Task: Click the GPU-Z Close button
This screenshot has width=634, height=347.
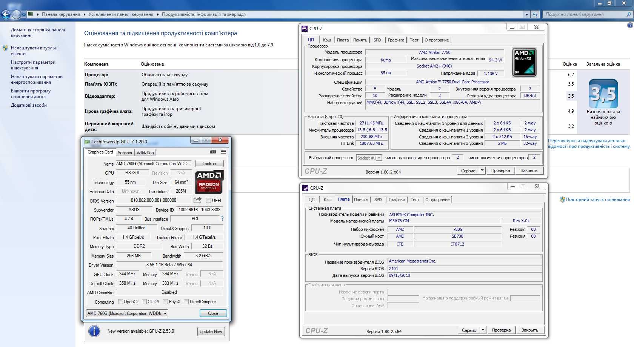Action: point(213,313)
